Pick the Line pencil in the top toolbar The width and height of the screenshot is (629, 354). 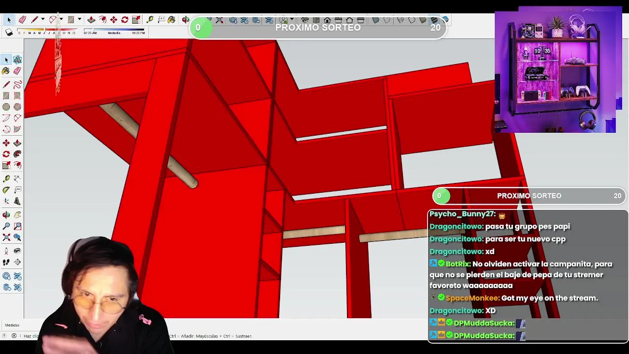[x=34, y=20]
